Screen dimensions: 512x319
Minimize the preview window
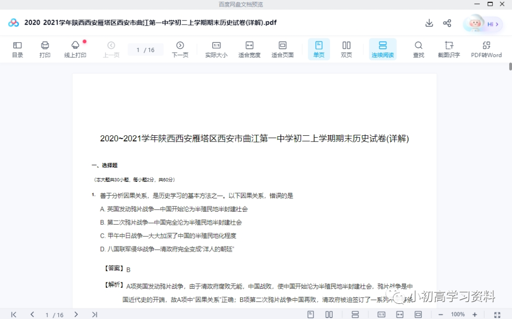(477, 4)
